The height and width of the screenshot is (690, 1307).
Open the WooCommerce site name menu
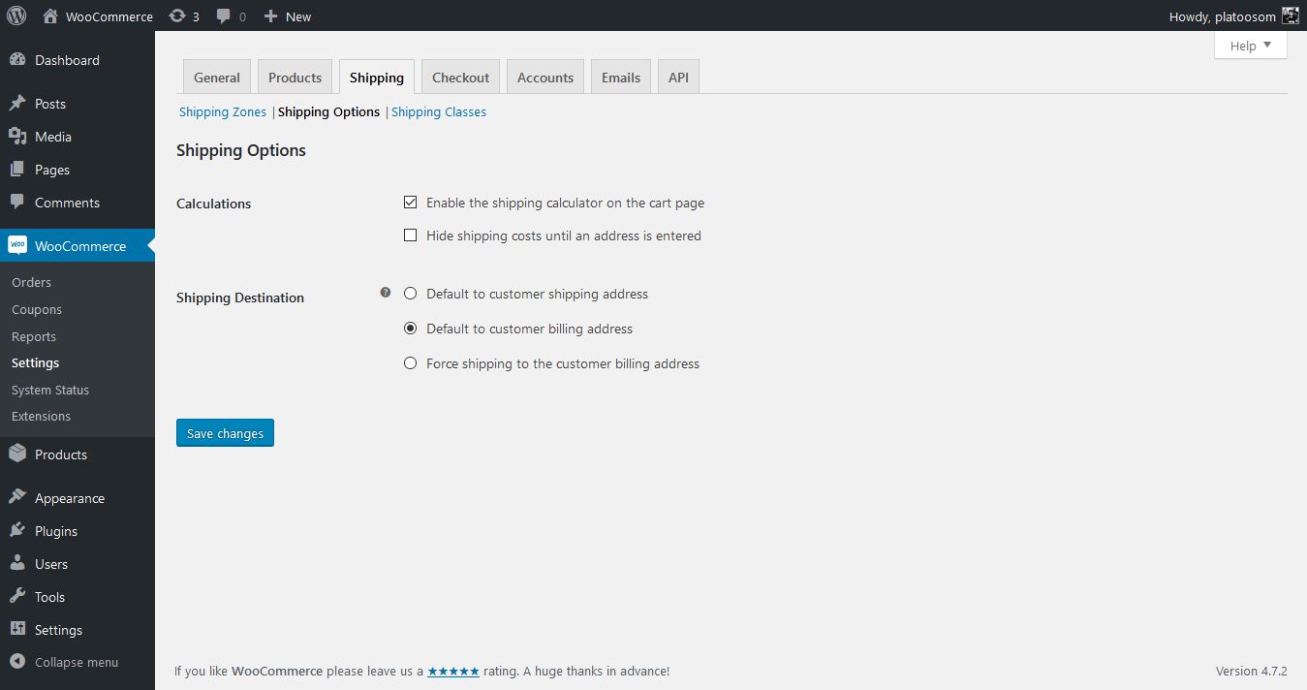[x=98, y=16]
